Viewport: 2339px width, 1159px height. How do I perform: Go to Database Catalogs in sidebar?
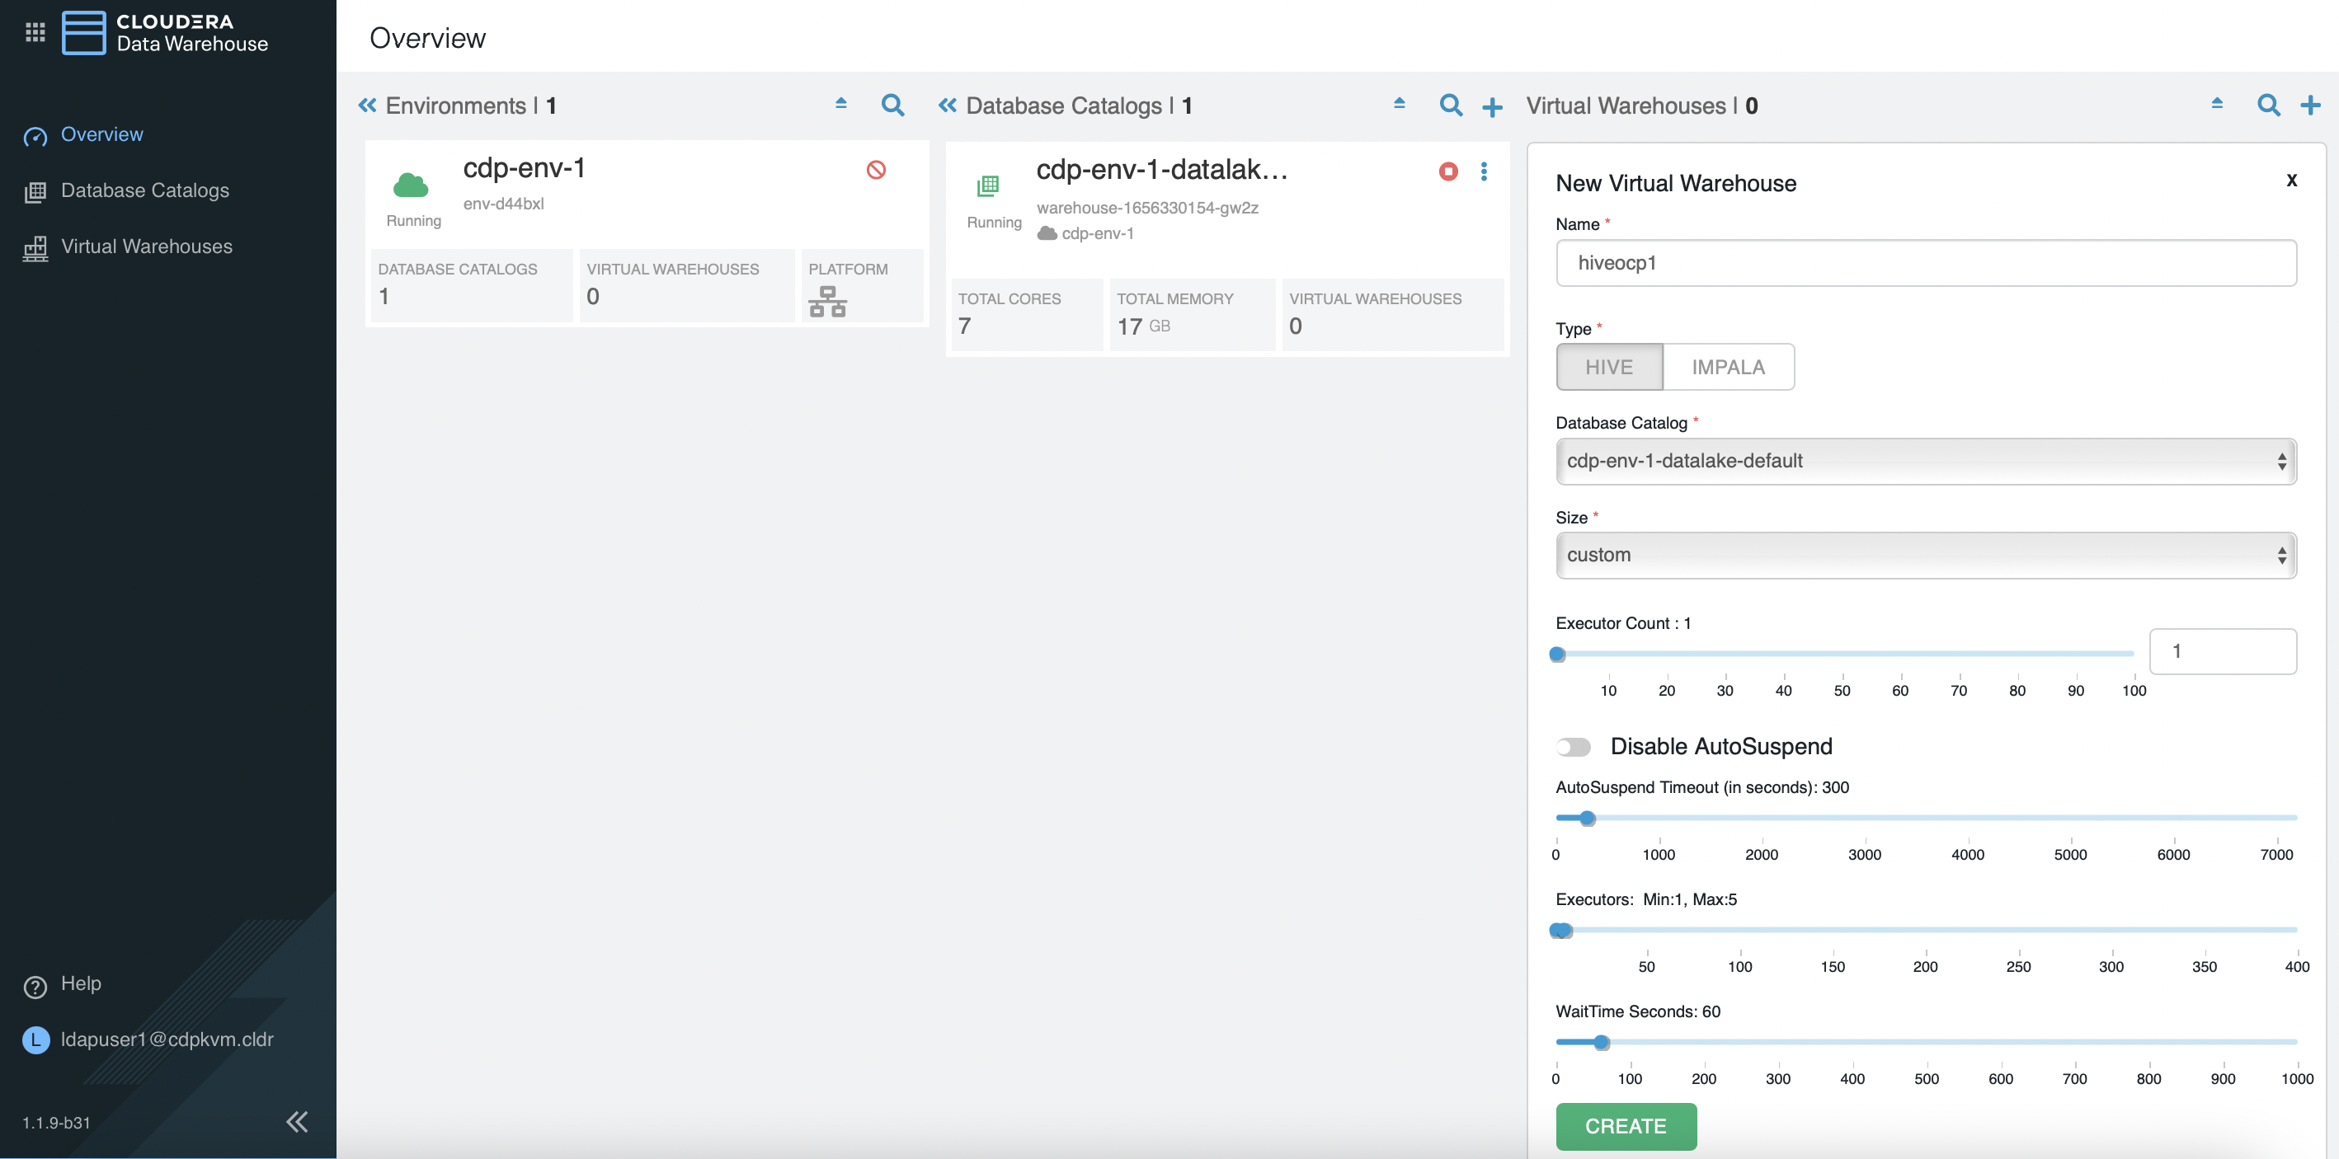[x=144, y=190]
